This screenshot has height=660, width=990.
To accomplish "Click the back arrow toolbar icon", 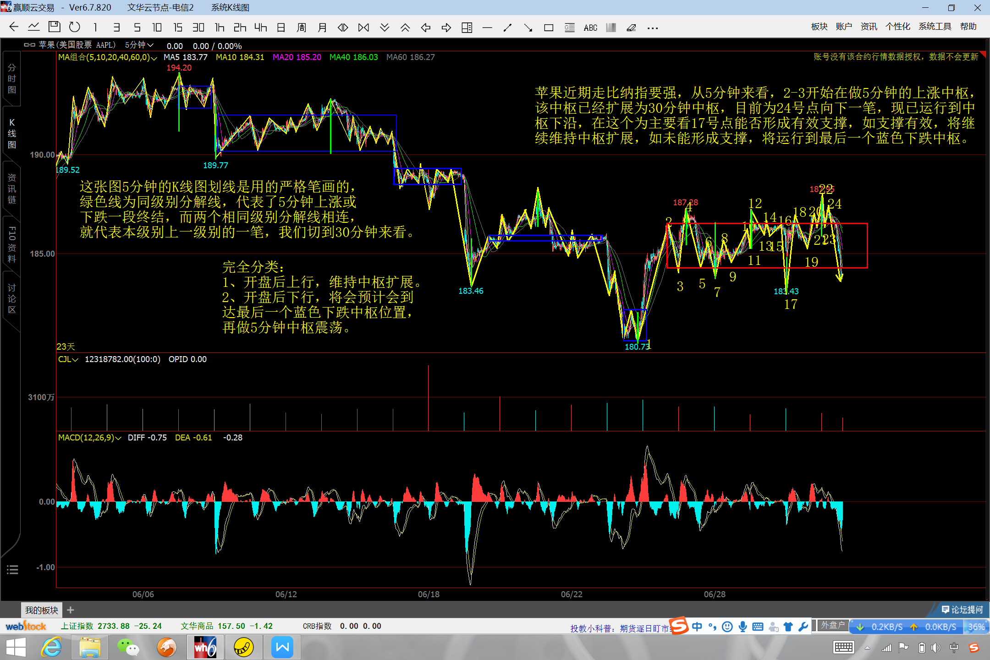I will click(14, 27).
